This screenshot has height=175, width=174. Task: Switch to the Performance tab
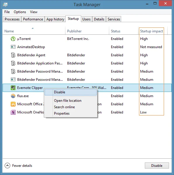33,19
